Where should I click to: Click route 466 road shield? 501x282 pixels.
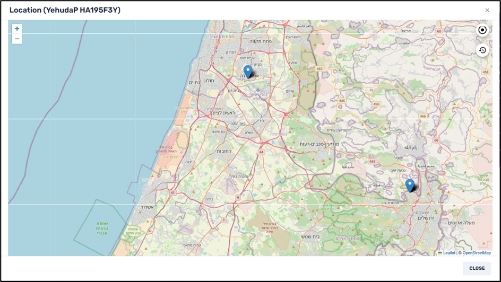tap(422, 116)
